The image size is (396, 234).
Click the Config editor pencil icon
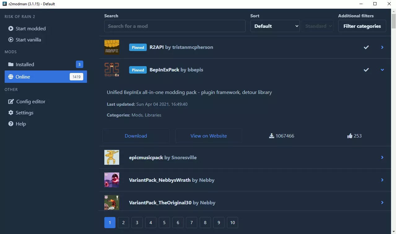[x=11, y=101]
